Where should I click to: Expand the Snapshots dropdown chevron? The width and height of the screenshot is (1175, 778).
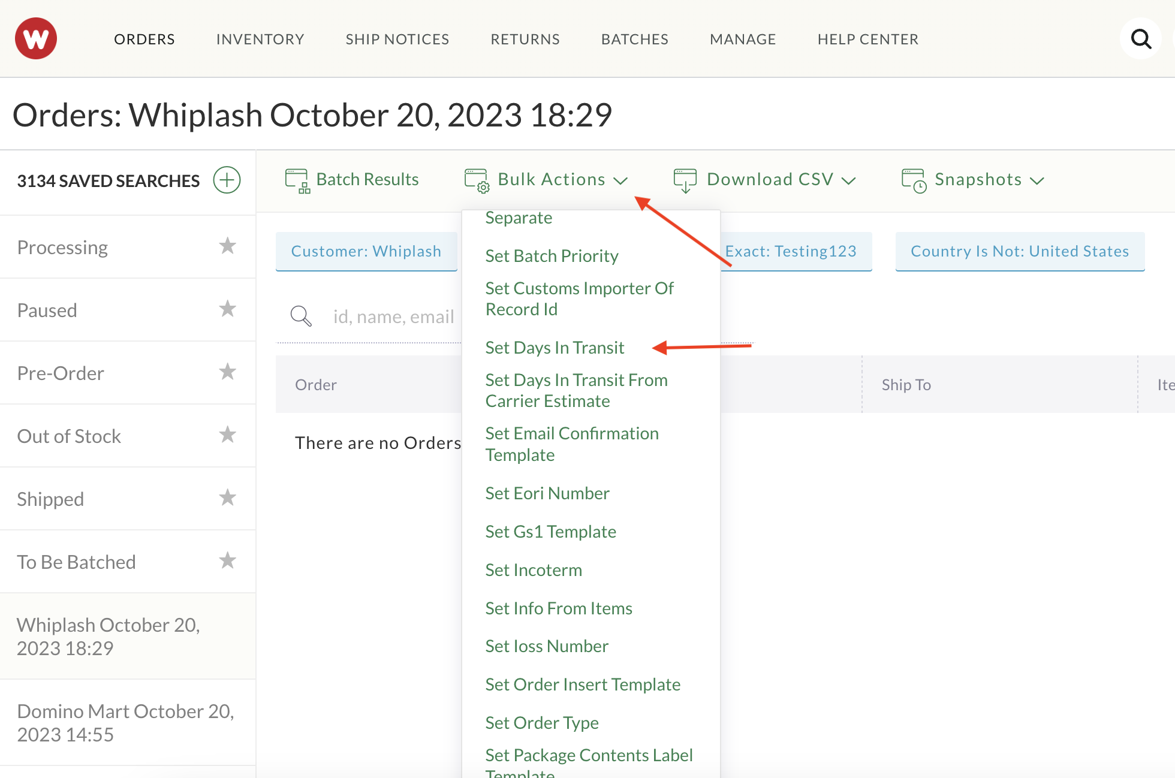pos(1037,180)
